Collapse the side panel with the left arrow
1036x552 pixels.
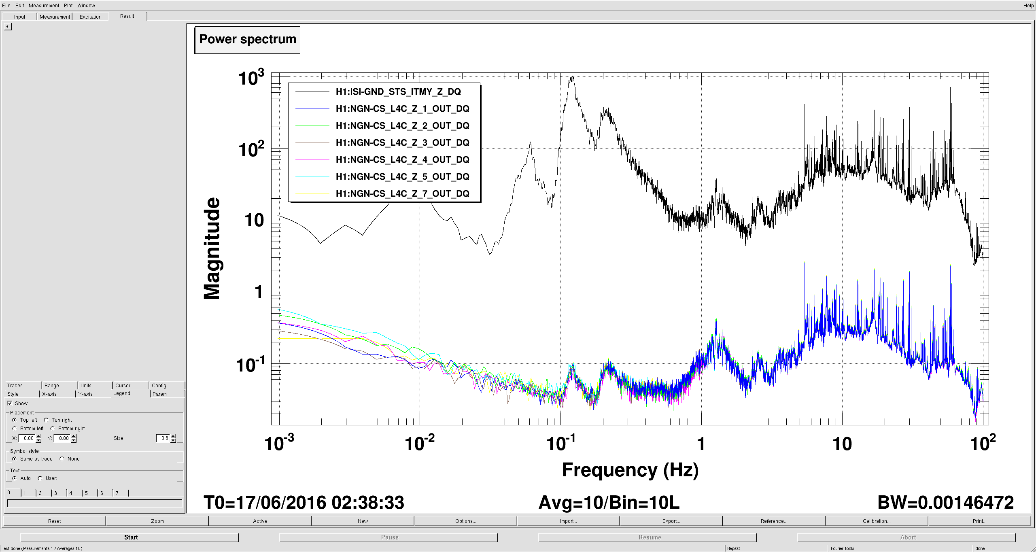click(x=8, y=27)
